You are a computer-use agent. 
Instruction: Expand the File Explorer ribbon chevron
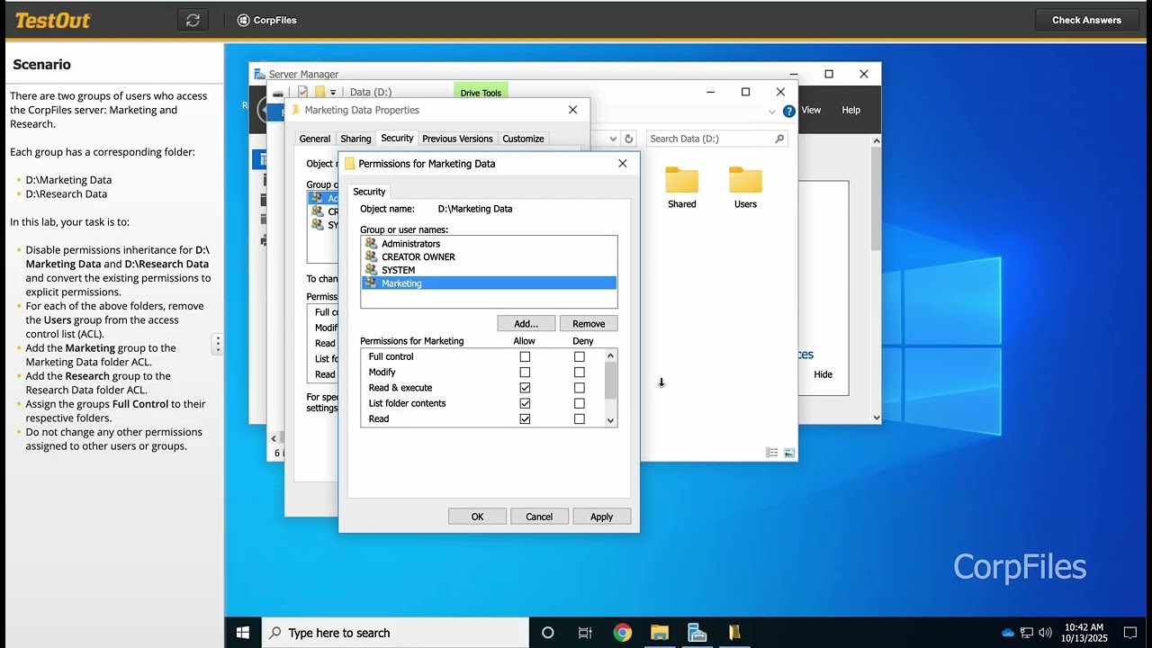point(771,112)
